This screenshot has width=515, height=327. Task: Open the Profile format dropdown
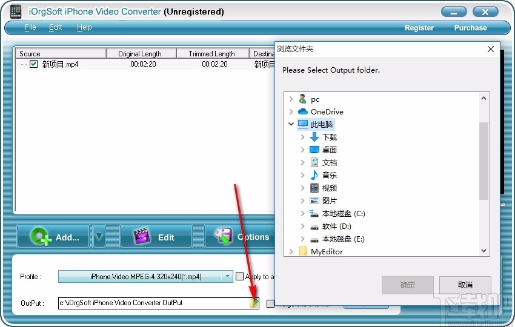click(227, 277)
